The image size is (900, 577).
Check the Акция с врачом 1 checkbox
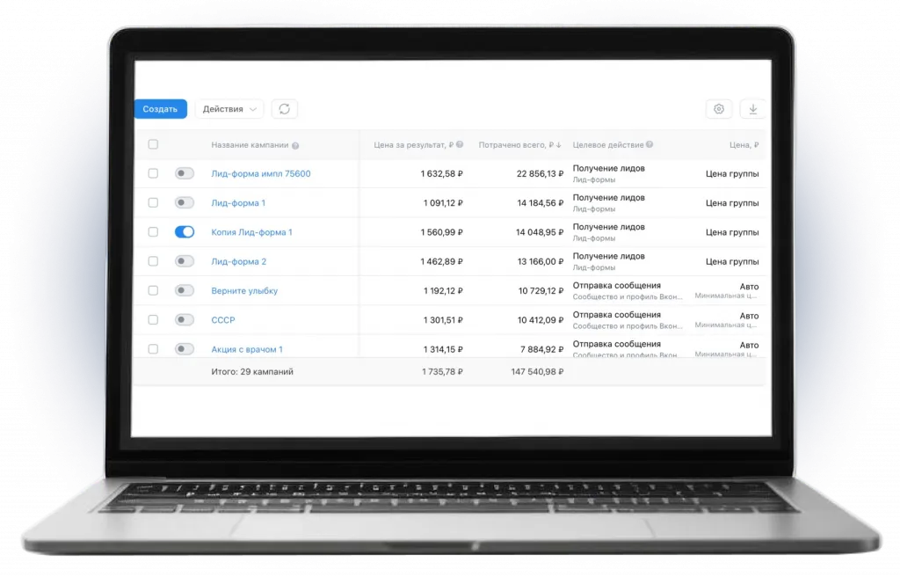click(153, 349)
